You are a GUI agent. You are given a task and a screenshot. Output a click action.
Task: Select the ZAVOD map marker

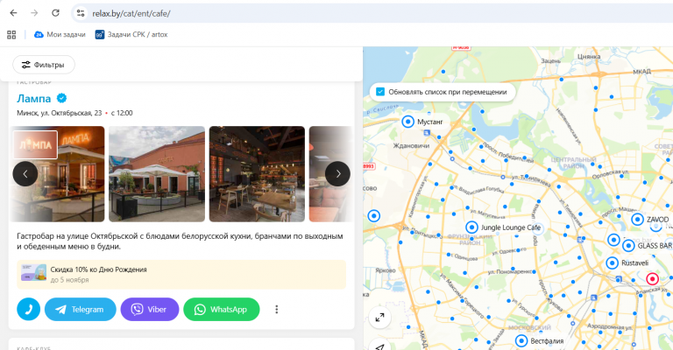tap(637, 220)
